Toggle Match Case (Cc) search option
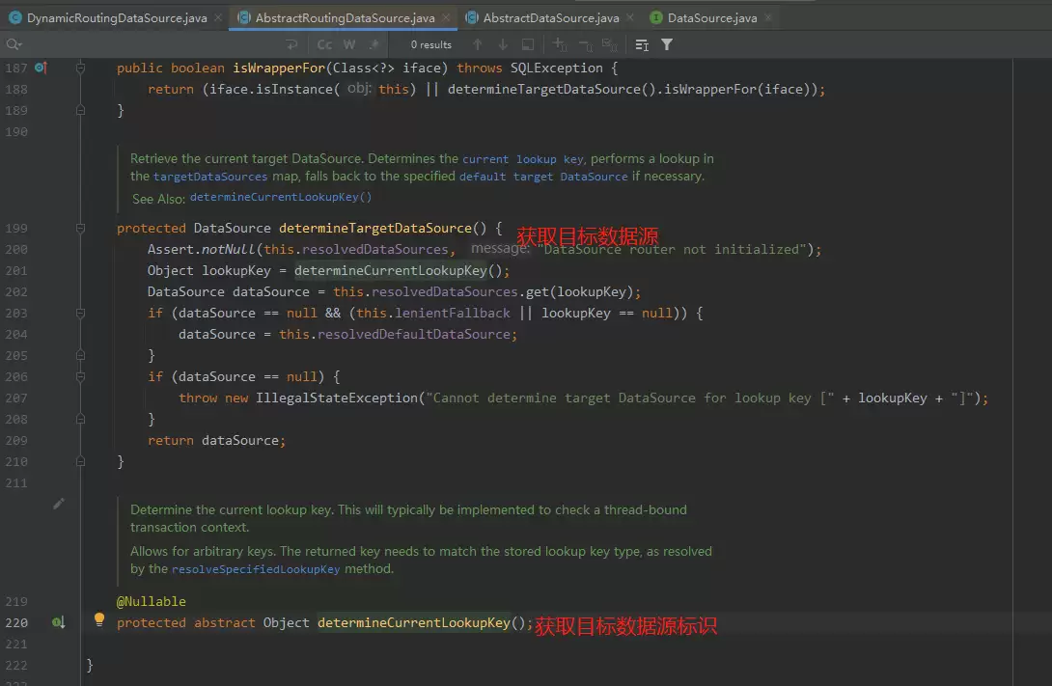 coord(324,44)
